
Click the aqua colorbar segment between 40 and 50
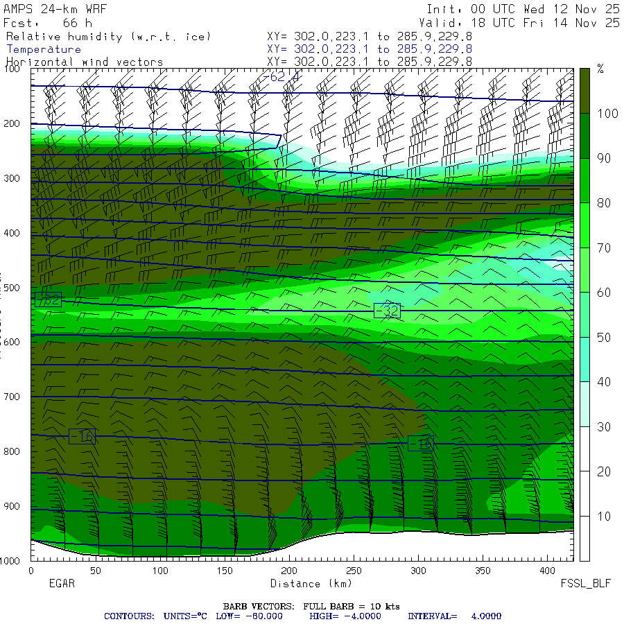point(584,360)
